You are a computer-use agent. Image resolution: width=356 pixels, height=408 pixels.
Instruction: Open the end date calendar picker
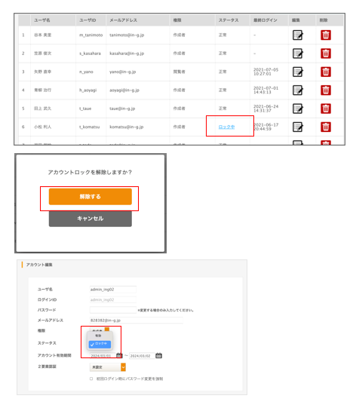(x=158, y=355)
